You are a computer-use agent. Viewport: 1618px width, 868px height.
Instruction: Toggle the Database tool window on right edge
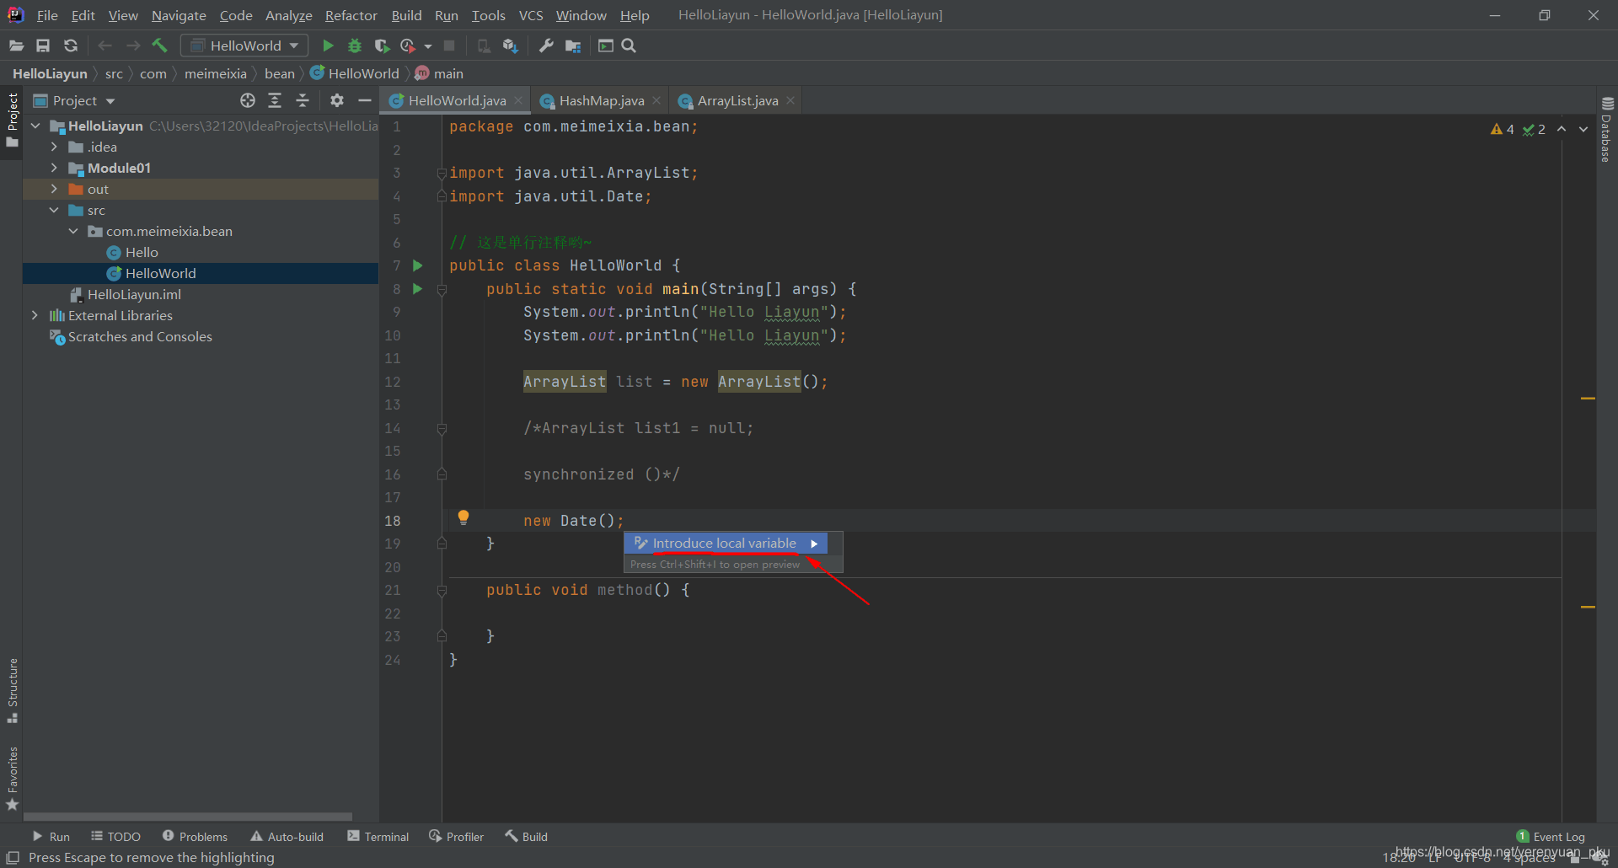[x=1607, y=130]
